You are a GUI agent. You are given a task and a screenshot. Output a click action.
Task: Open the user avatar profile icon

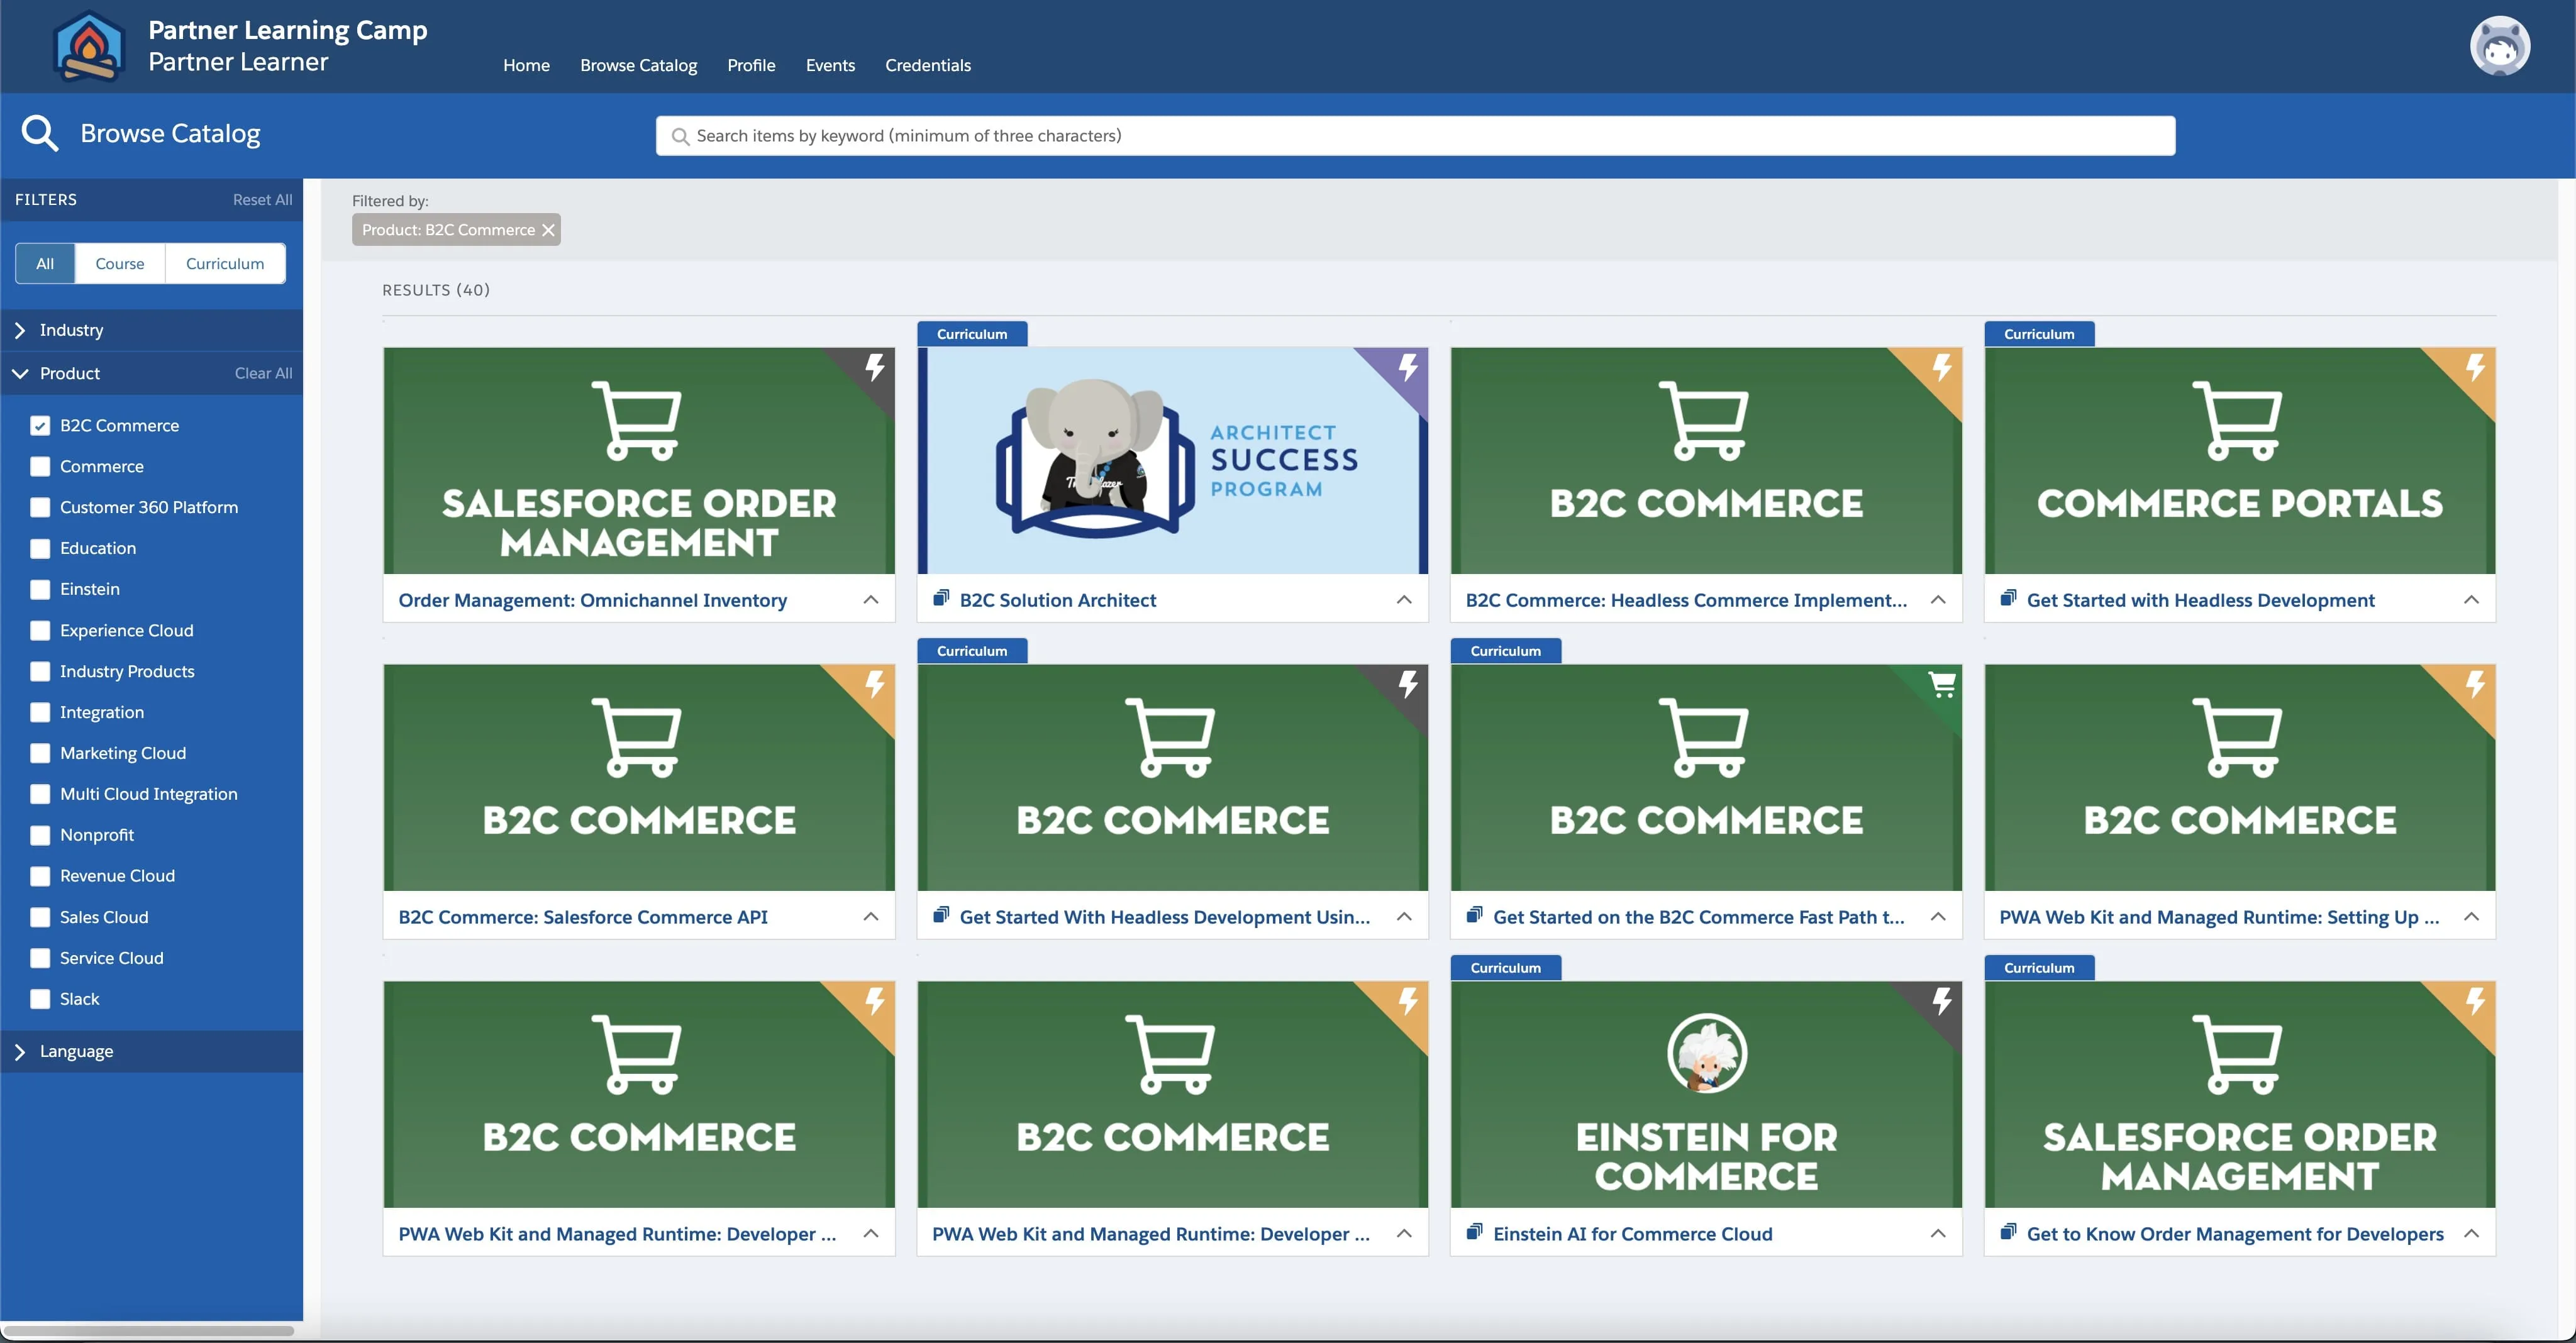(2499, 45)
